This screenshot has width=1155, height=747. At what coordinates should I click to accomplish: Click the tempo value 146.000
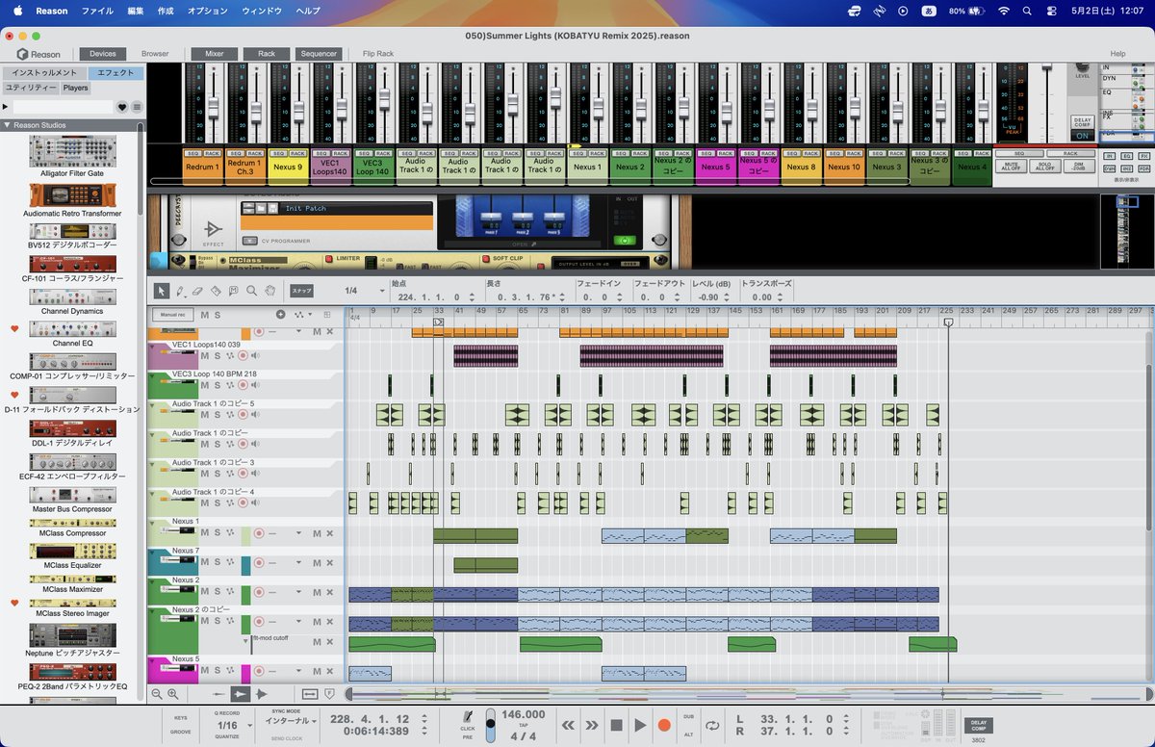point(524,714)
